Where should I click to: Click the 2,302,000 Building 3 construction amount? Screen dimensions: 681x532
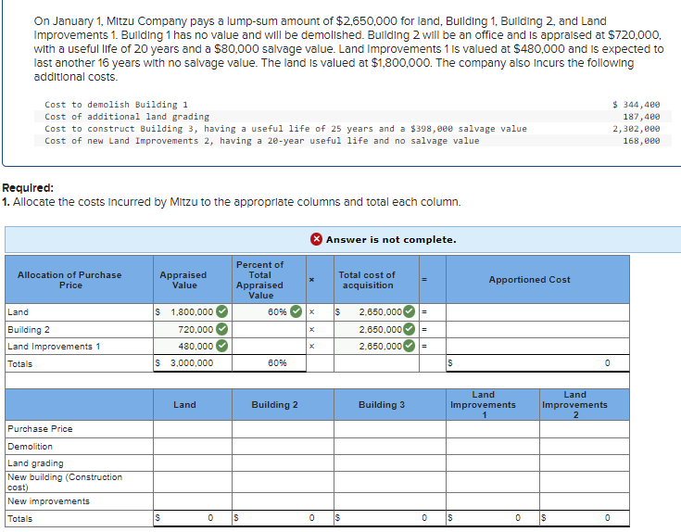(637, 129)
